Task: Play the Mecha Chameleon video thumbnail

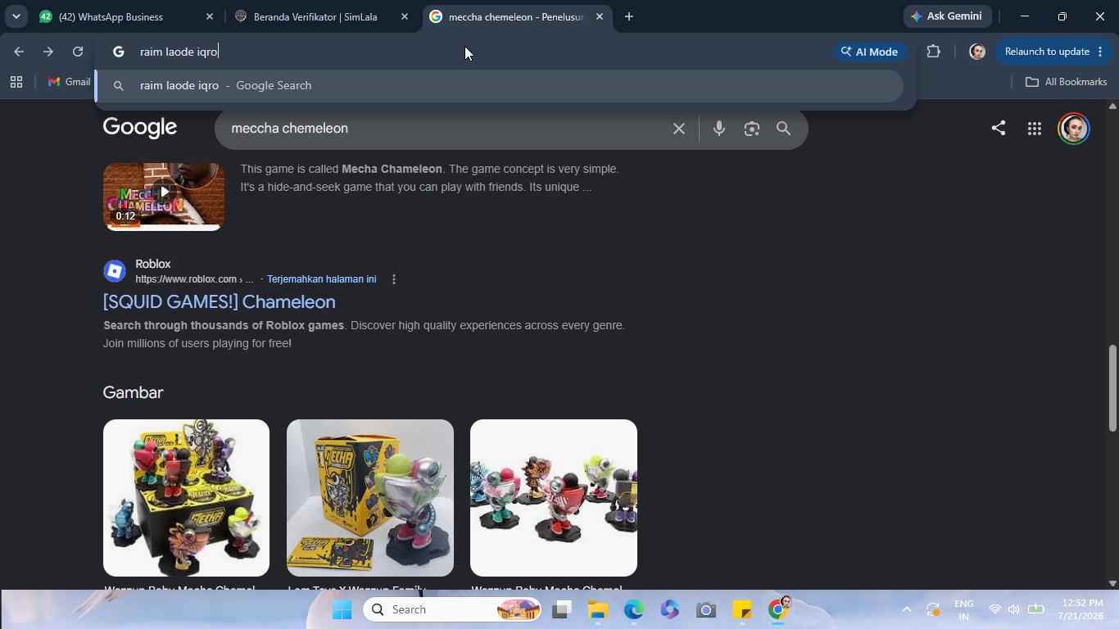Action: [x=164, y=197]
